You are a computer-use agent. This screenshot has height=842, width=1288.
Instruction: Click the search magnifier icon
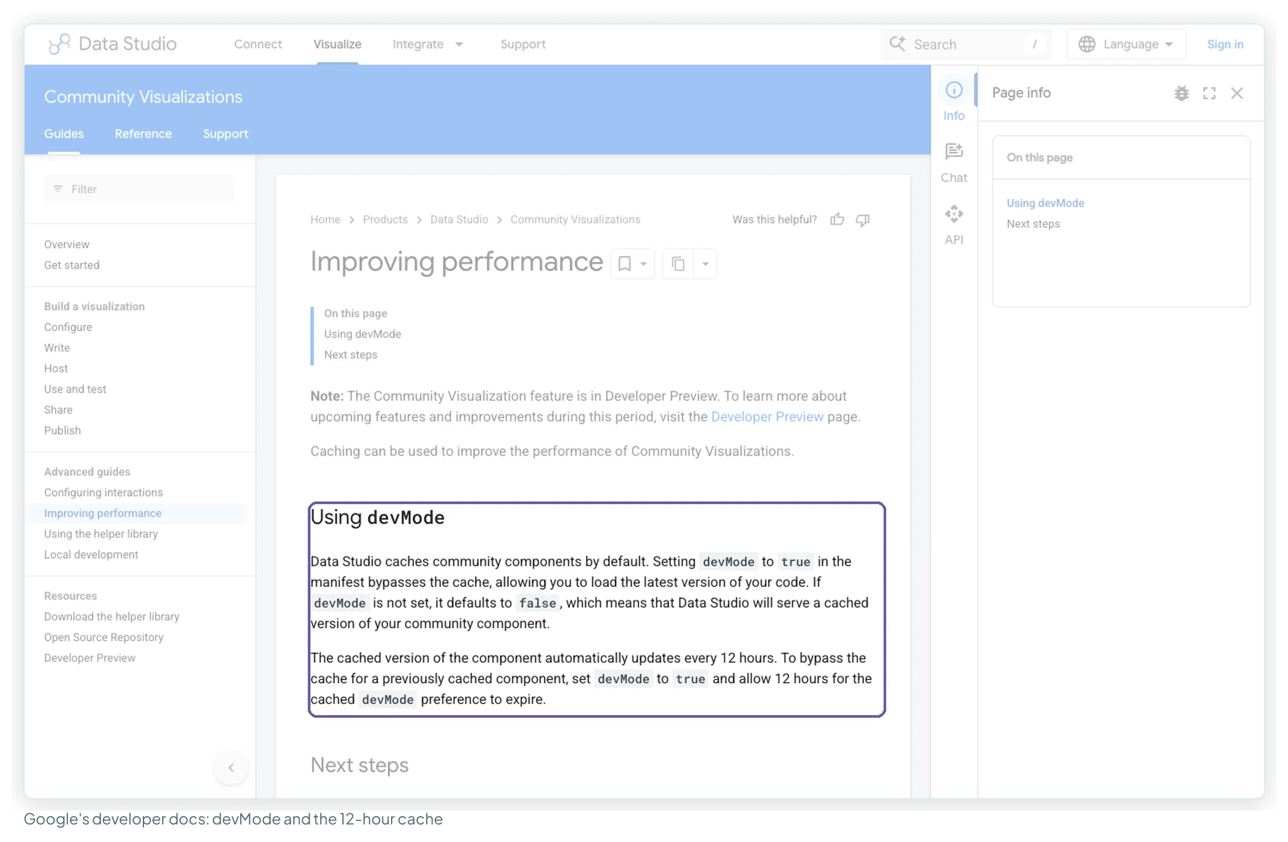coord(897,44)
